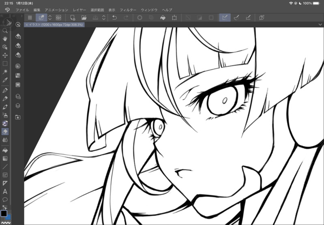The height and width of the screenshot is (225, 324).
Task: Create a new canvas from command bar
Action: 73,17
